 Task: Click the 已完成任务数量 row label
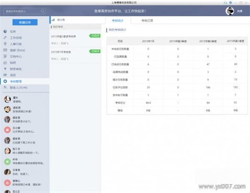(120, 64)
